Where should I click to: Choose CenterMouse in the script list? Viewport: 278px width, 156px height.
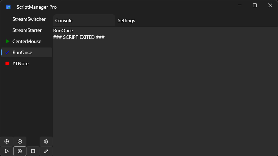[27, 41]
